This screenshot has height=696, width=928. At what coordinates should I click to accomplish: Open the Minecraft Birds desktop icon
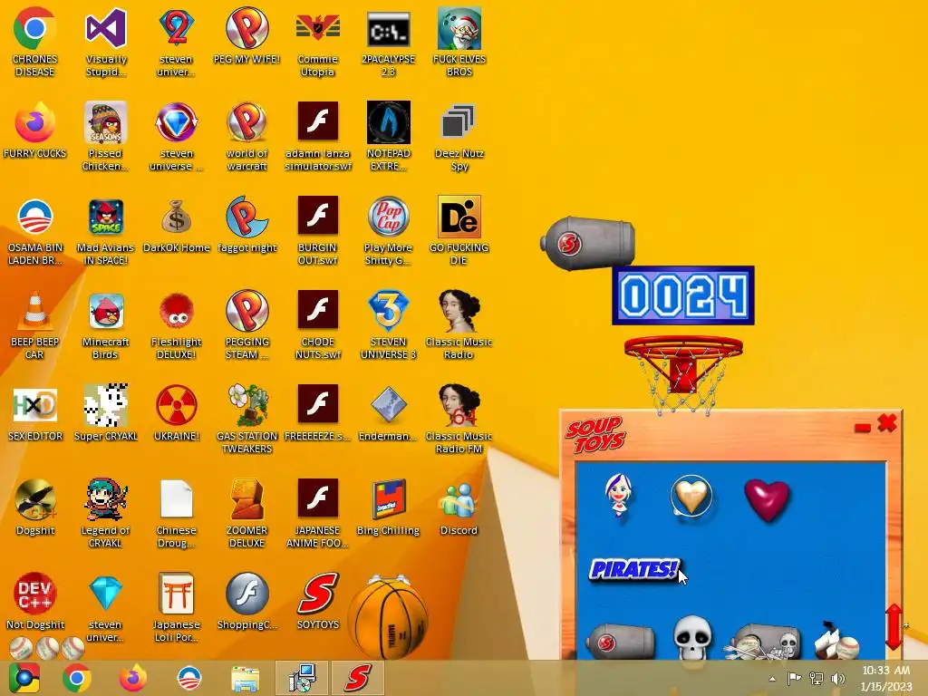pyautogui.click(x=105, y=324)
